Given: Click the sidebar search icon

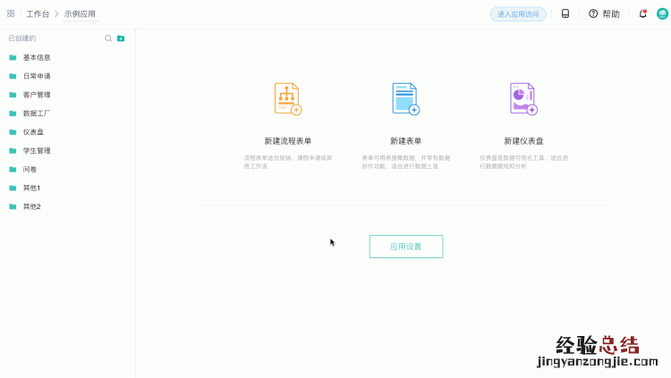Looking at the screenshot, I should click(108, 38).
